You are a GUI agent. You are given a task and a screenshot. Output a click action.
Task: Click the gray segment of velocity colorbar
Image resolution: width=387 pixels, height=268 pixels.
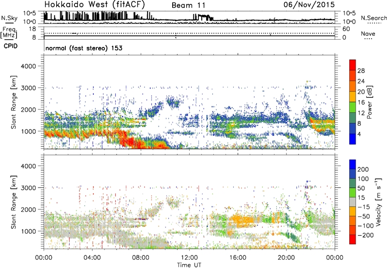coord(353,202)
